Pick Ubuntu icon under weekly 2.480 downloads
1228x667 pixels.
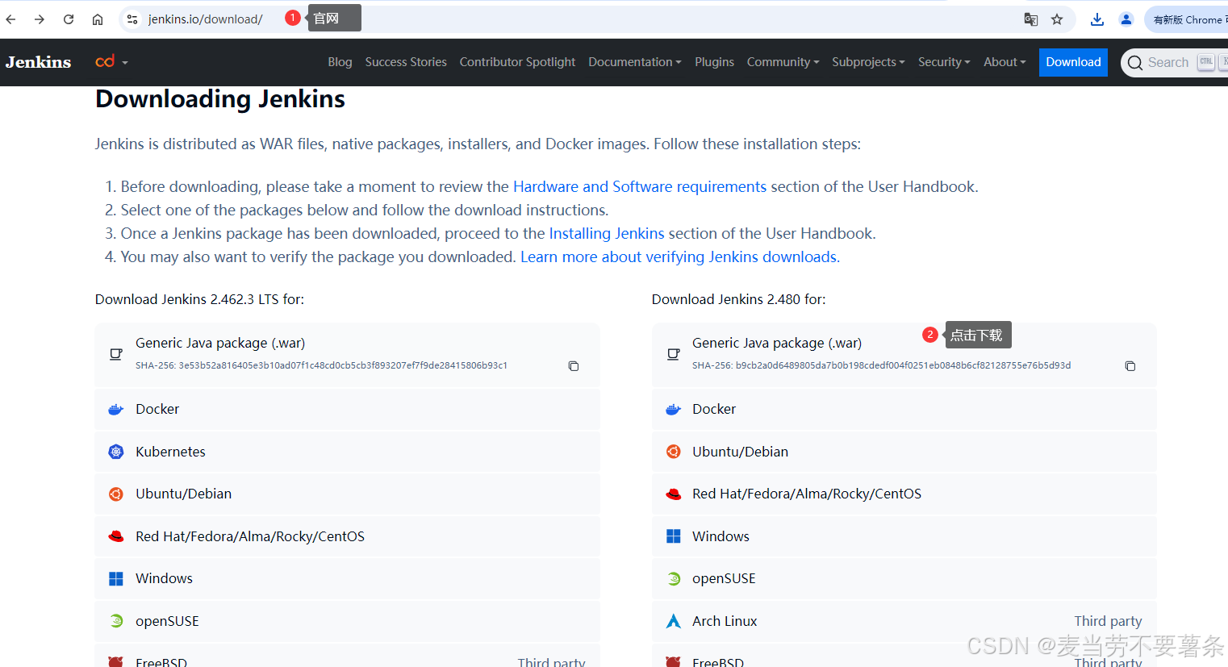(x=673, y=452)
